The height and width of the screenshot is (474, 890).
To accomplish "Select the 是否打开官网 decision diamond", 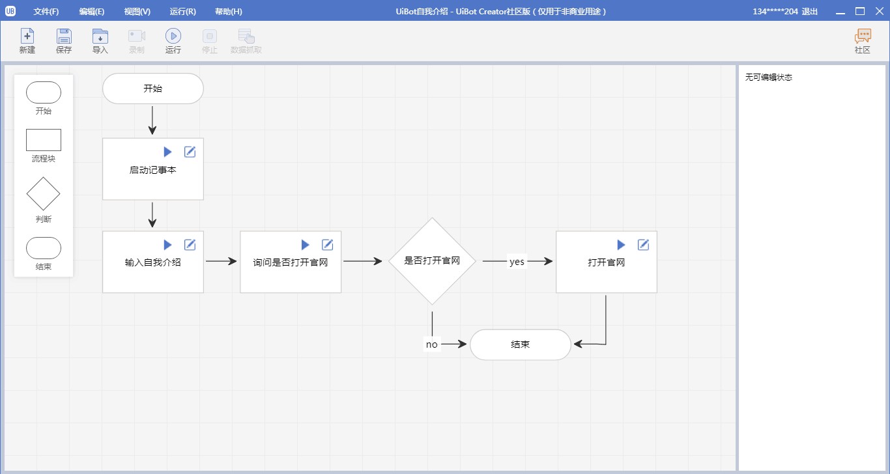I will (x=432, y=261).
